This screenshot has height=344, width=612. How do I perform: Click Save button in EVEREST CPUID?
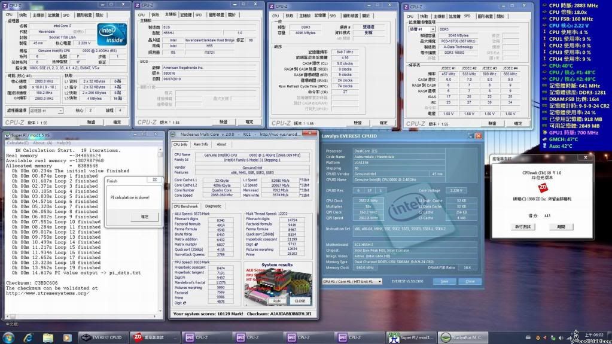pyautogui.click(x=444, y=281)
